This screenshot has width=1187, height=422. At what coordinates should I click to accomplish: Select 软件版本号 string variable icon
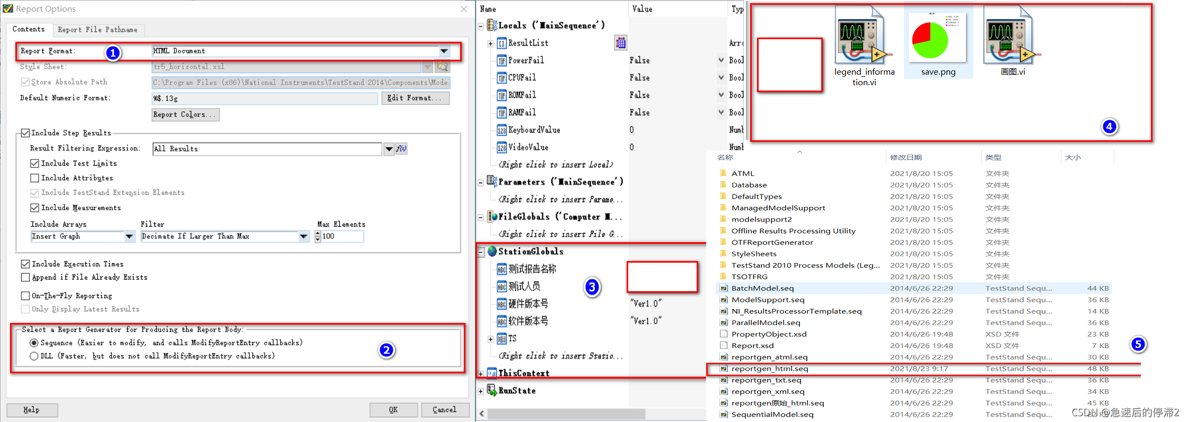click(x=502, y=322)
